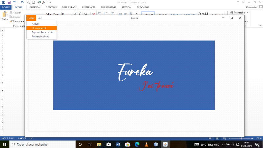The width and height of the screenshot is (263, 148).
Task: Increase font size with the grow font icon
Action: click(76, 14)
